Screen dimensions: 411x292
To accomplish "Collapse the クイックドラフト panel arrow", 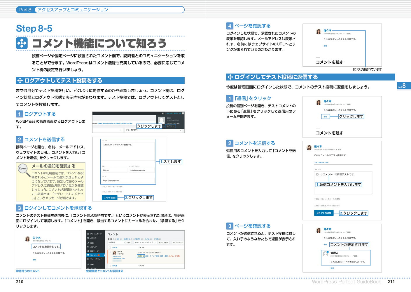I will tap(181, 130).
